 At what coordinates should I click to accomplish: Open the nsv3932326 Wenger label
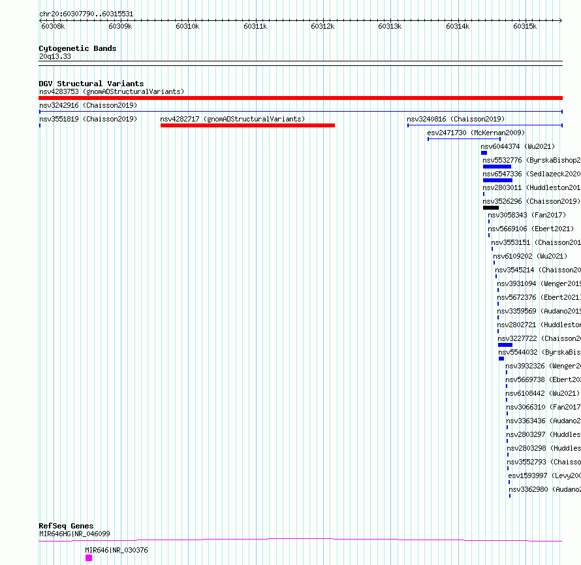(543, 366)
